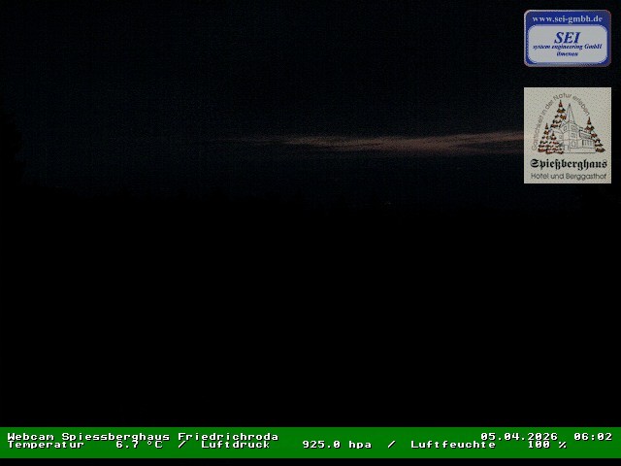Click the 'system engineering GmbH' tagline
621x466 pixels.
[x=567, y=50]
